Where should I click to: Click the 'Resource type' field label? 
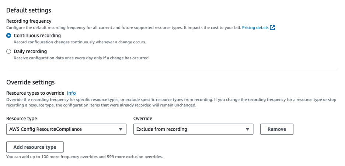click(21, 119)
